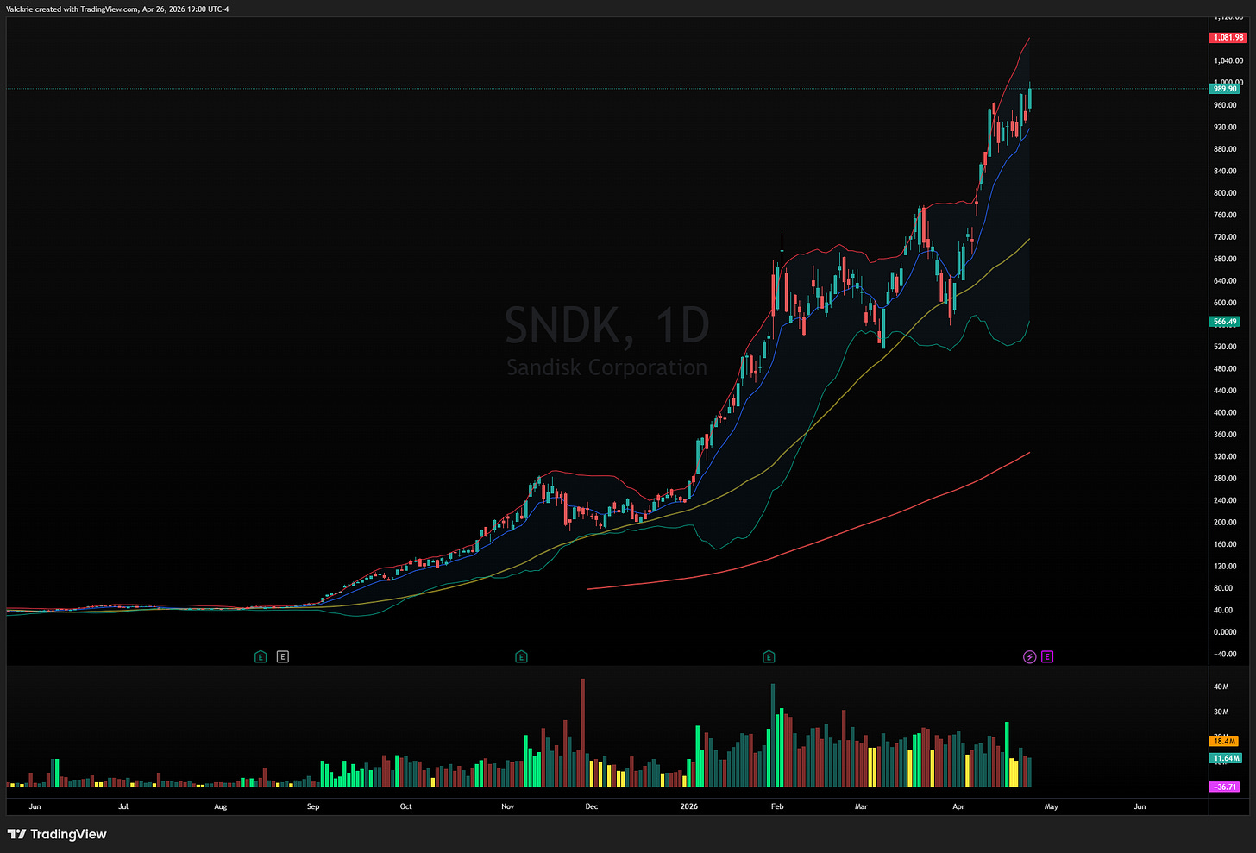1256x853 pixels.
Task: Click the 160.00 price axis tick
Action: 1225,545
